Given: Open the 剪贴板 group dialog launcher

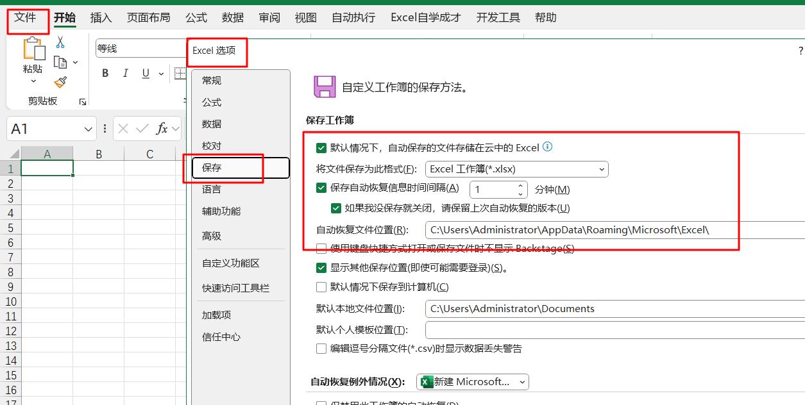Looking at the screenshot, I should click(82, 102).
